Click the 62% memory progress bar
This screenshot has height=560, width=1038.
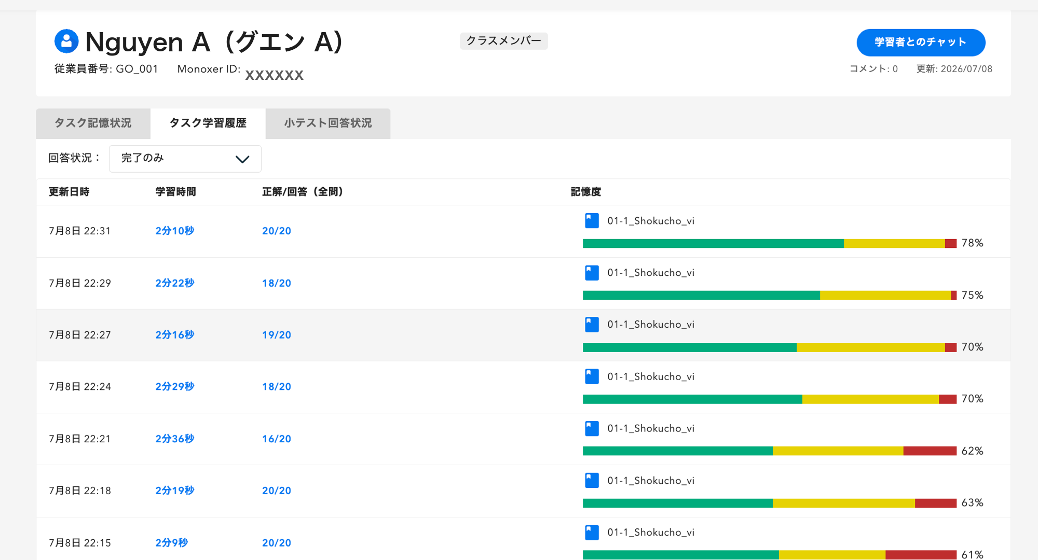click(770, 451)
